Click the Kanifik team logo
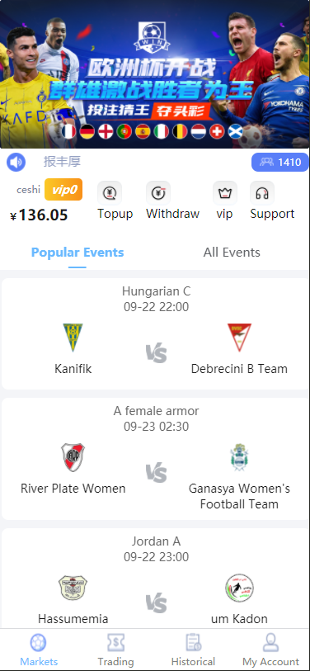Image resolution: width=310 pixels, height=671 pixels. 73,338
